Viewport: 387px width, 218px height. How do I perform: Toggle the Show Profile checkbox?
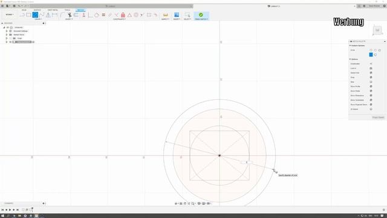point(371,87)
